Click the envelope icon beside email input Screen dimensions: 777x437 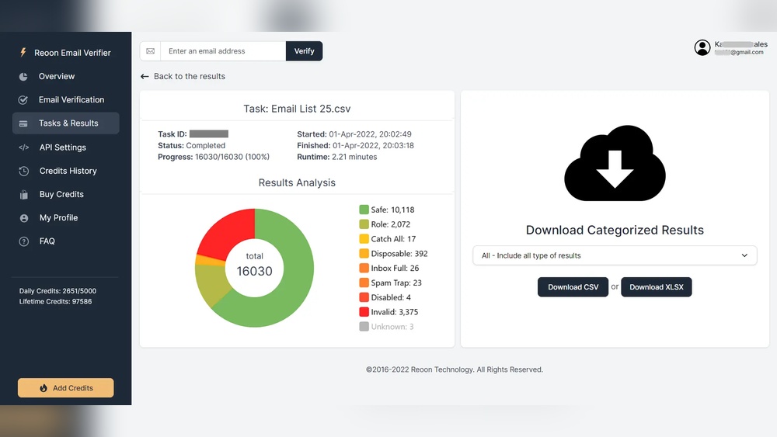151,51
